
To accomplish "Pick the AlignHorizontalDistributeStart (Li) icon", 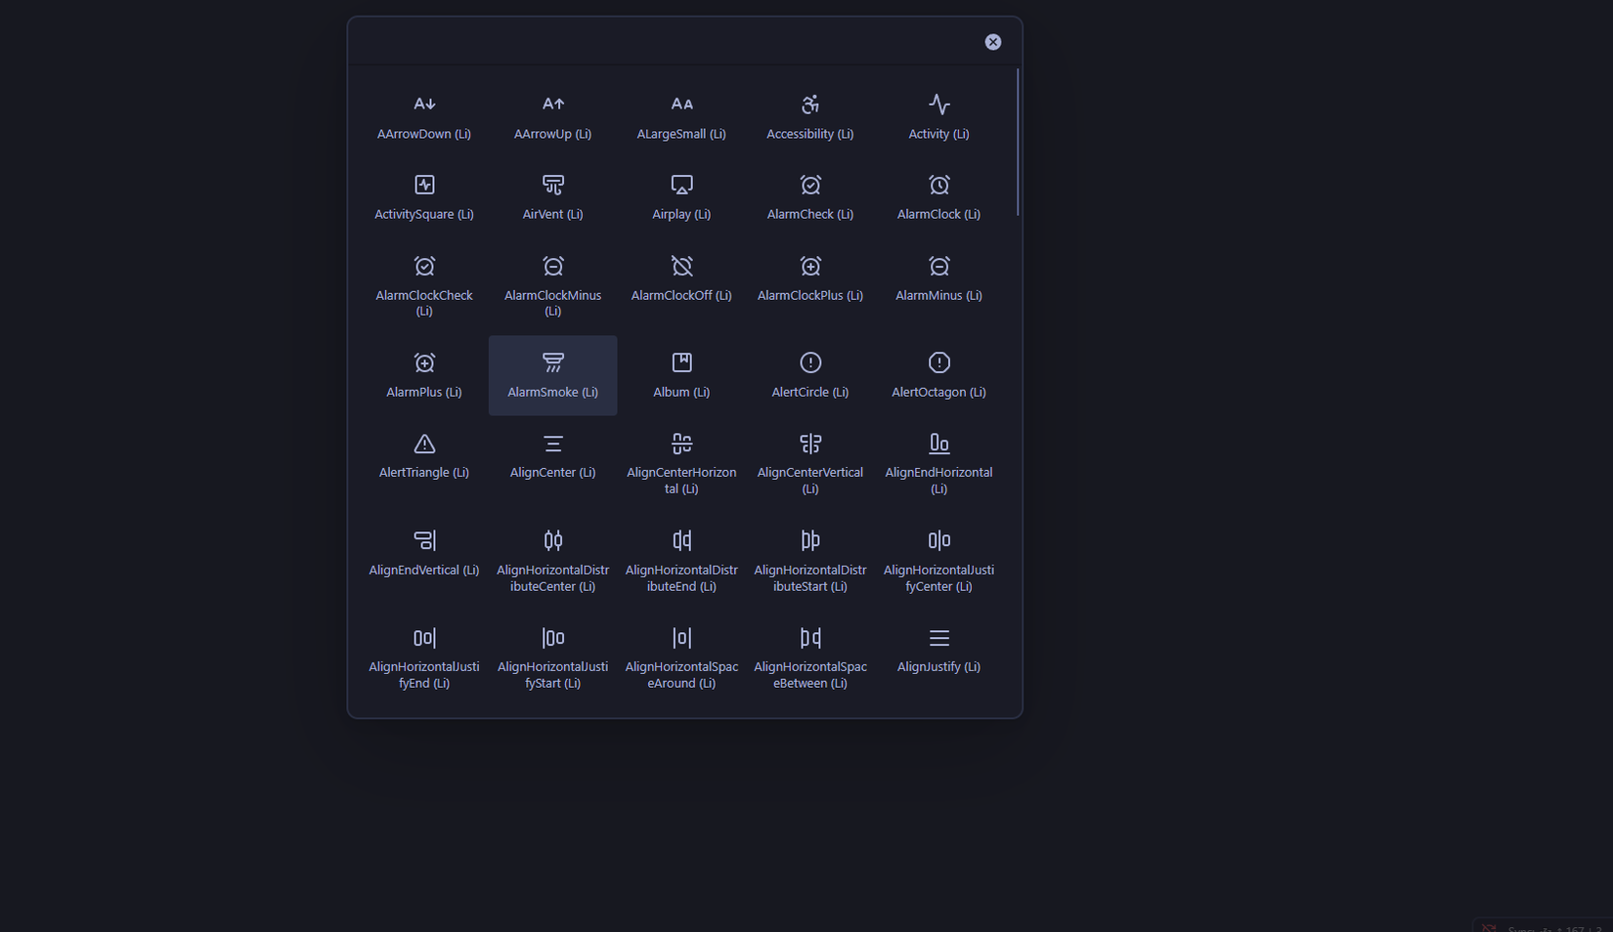I will (810, 540).
